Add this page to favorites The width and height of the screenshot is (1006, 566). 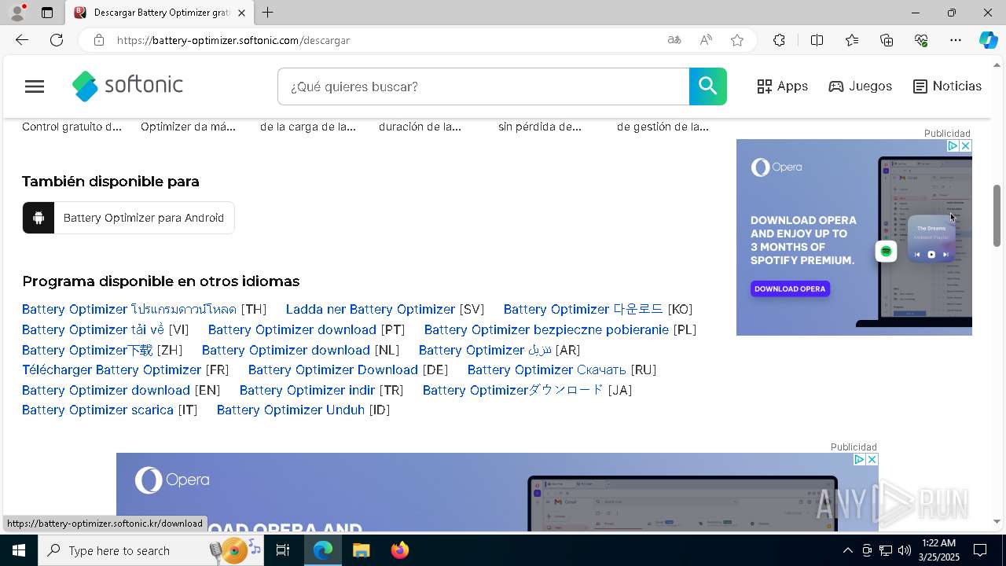(x=737, y=40)
